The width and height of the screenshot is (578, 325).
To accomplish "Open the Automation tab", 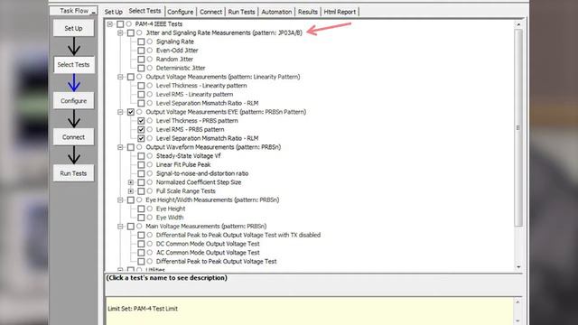I will coord(276,12).
